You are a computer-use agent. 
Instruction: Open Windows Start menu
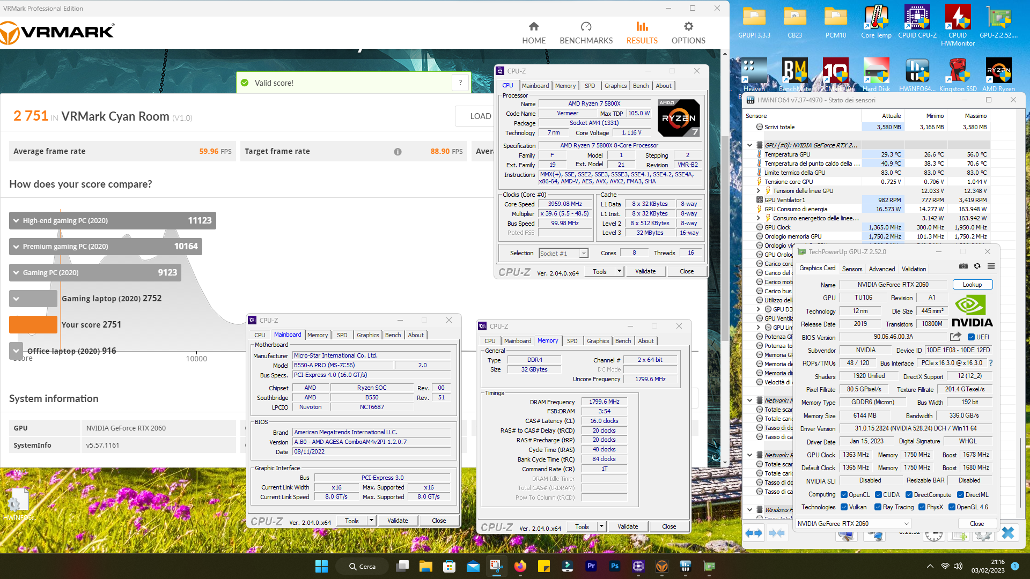pos(321,566)
